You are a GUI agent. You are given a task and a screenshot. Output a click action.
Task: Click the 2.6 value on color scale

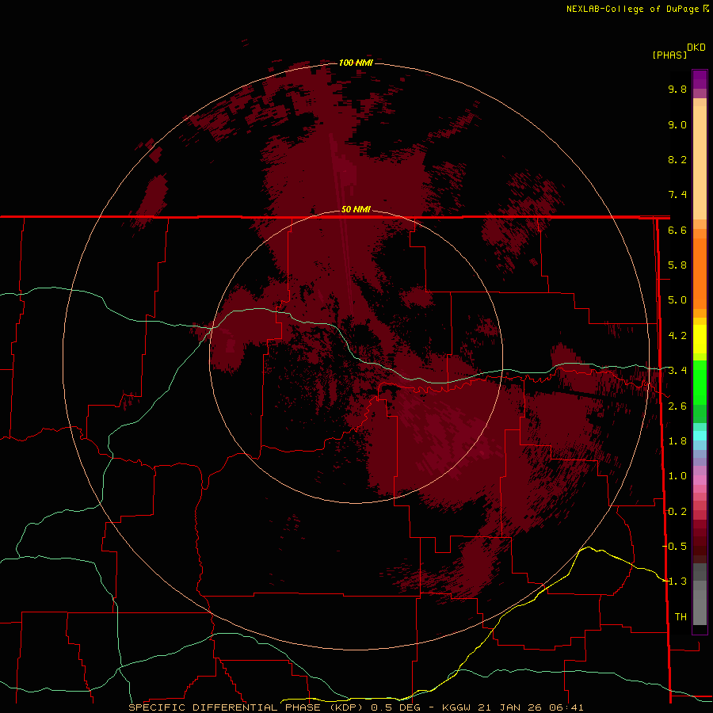tap(677, 406)
